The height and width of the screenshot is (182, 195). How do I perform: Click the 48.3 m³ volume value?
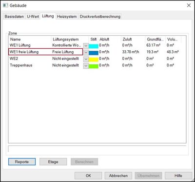click(173, 52)
